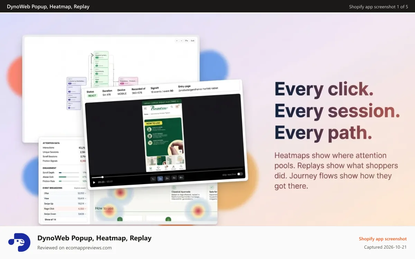415x259 pixels.
Task: Click Home breadcrumb in mobile replay
Action: pos(146,114)
